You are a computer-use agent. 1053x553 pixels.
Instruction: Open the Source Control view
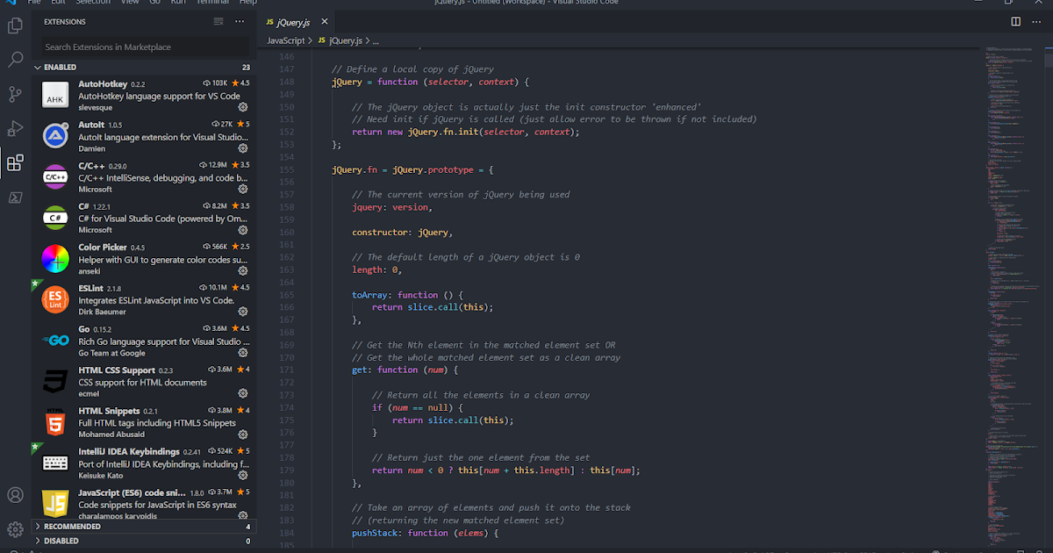pos(15,94)
